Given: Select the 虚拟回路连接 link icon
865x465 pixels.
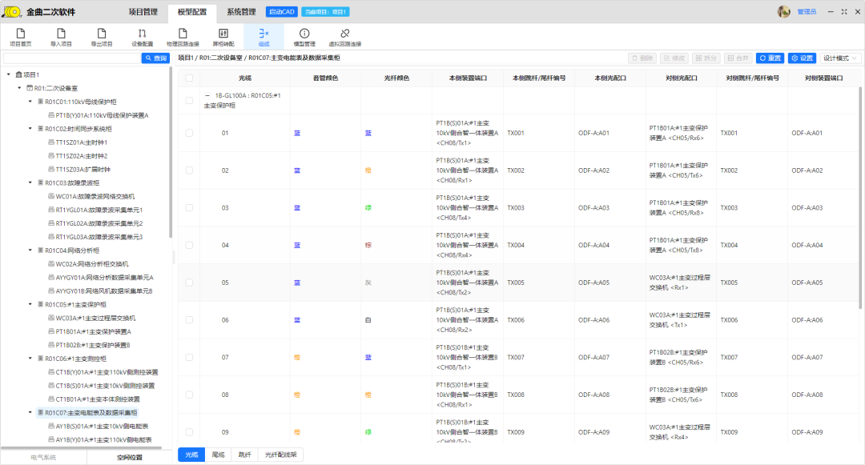Looking at the screenshot, I should point(345,37).
